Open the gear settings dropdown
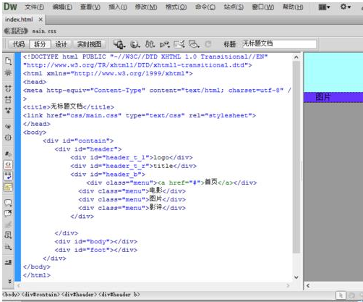Image resolution: width=363 pixels, height=302 pixels. pyautogui.click(x=345, y=7)
